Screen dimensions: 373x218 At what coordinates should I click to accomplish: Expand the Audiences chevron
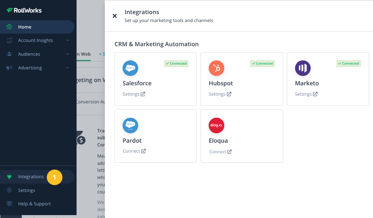click(x=67, y=54)
